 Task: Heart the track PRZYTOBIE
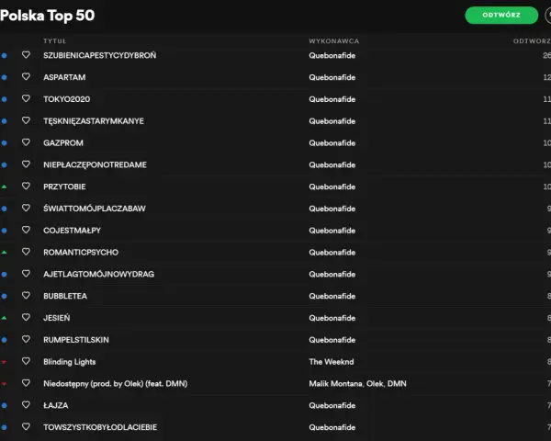point(26,186)
